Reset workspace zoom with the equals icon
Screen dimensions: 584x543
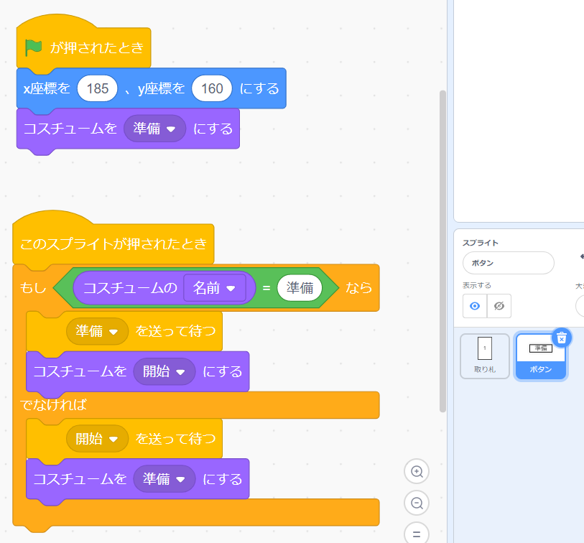[x=417, y=533]
